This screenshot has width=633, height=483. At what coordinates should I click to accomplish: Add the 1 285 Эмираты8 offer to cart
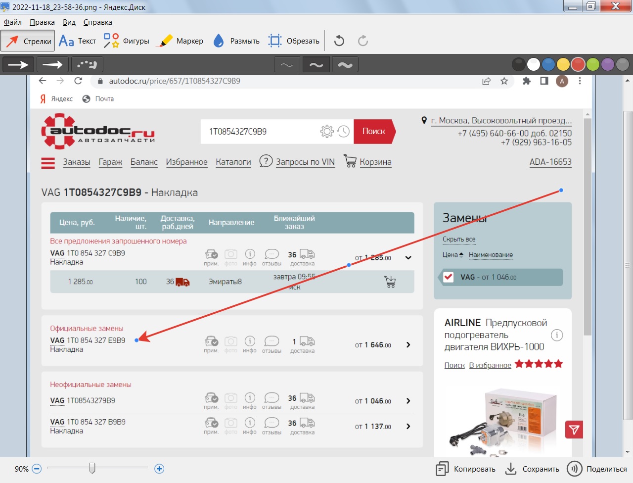390,282
